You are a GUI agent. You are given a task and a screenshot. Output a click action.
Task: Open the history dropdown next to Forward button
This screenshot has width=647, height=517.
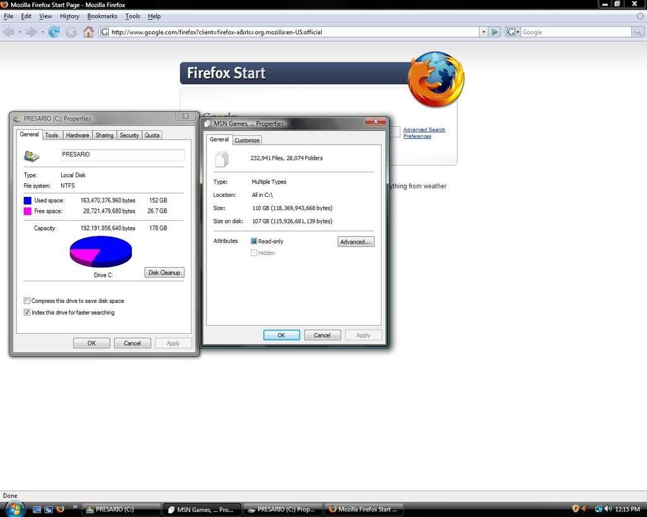[42, 32]
